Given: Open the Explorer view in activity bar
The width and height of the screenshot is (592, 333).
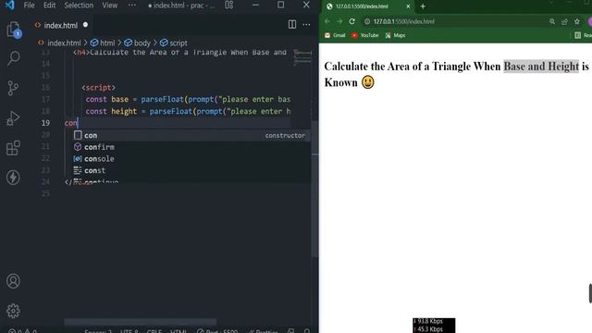Looking at the screenshot, I should (x=14, y=30).
